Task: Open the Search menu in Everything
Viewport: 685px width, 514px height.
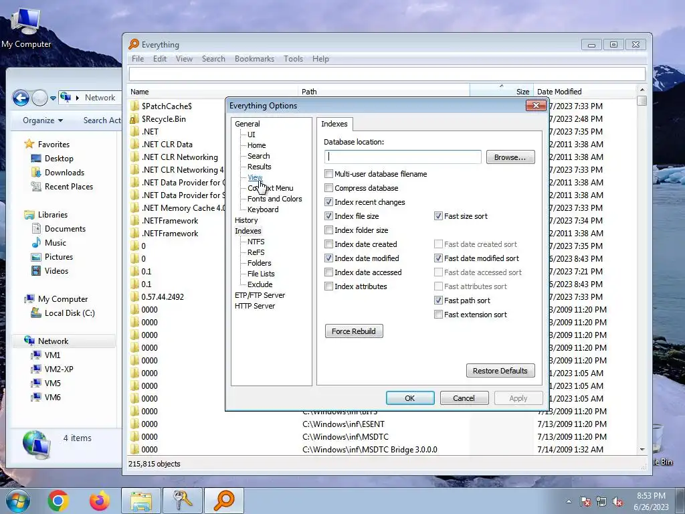Action: pyautogui.click(x=213, y=59)
